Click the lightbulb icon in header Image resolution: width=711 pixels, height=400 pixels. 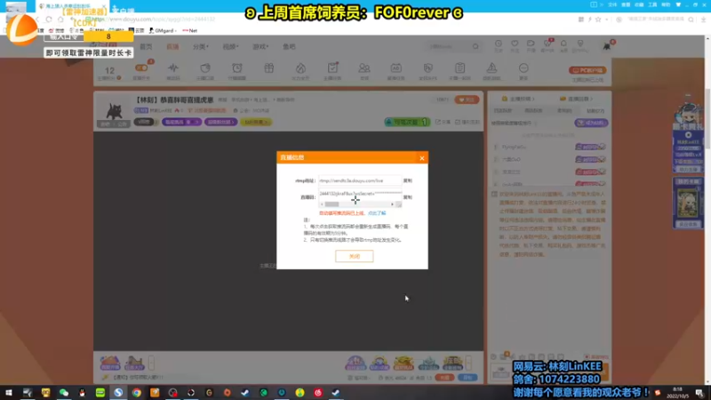coord(580,45)
